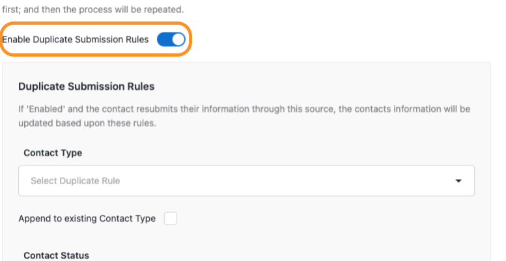Click the 'Enable Duplicate Submission Rules' label text
The image size is (506, 261).
pos(76,40)
